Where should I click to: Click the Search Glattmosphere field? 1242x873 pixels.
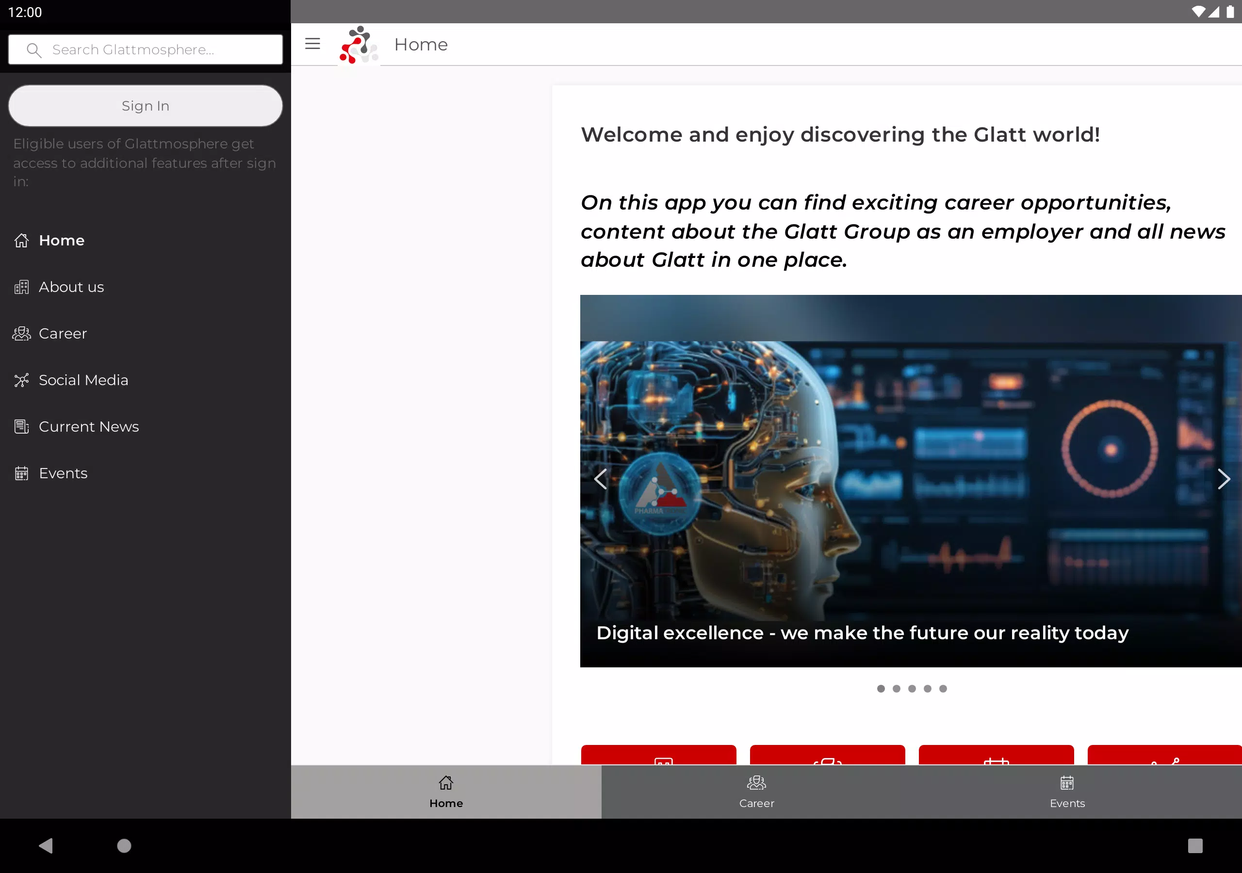pos(145,50)
